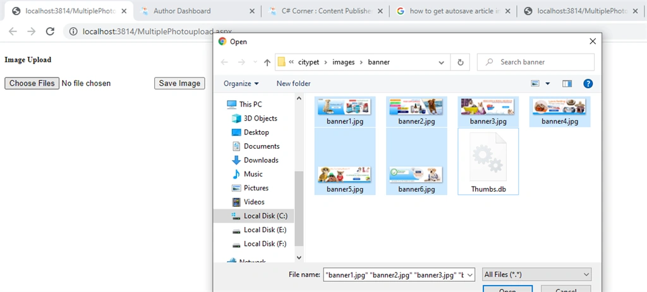Click the site info icon
This screenshot has height=292, width=647.
pos(73,32)
